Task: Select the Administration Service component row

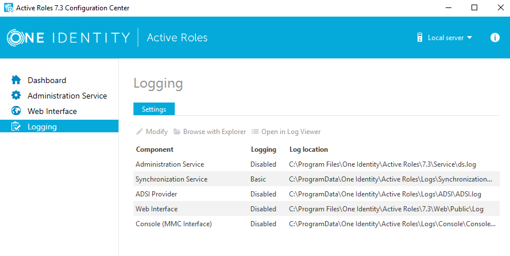Action: tap(316, 164)
